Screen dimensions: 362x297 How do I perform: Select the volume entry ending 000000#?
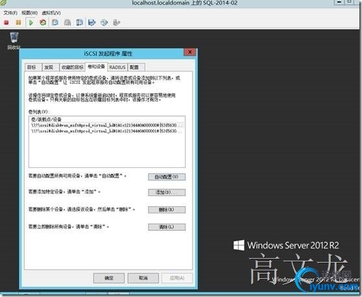click(106, 125)
